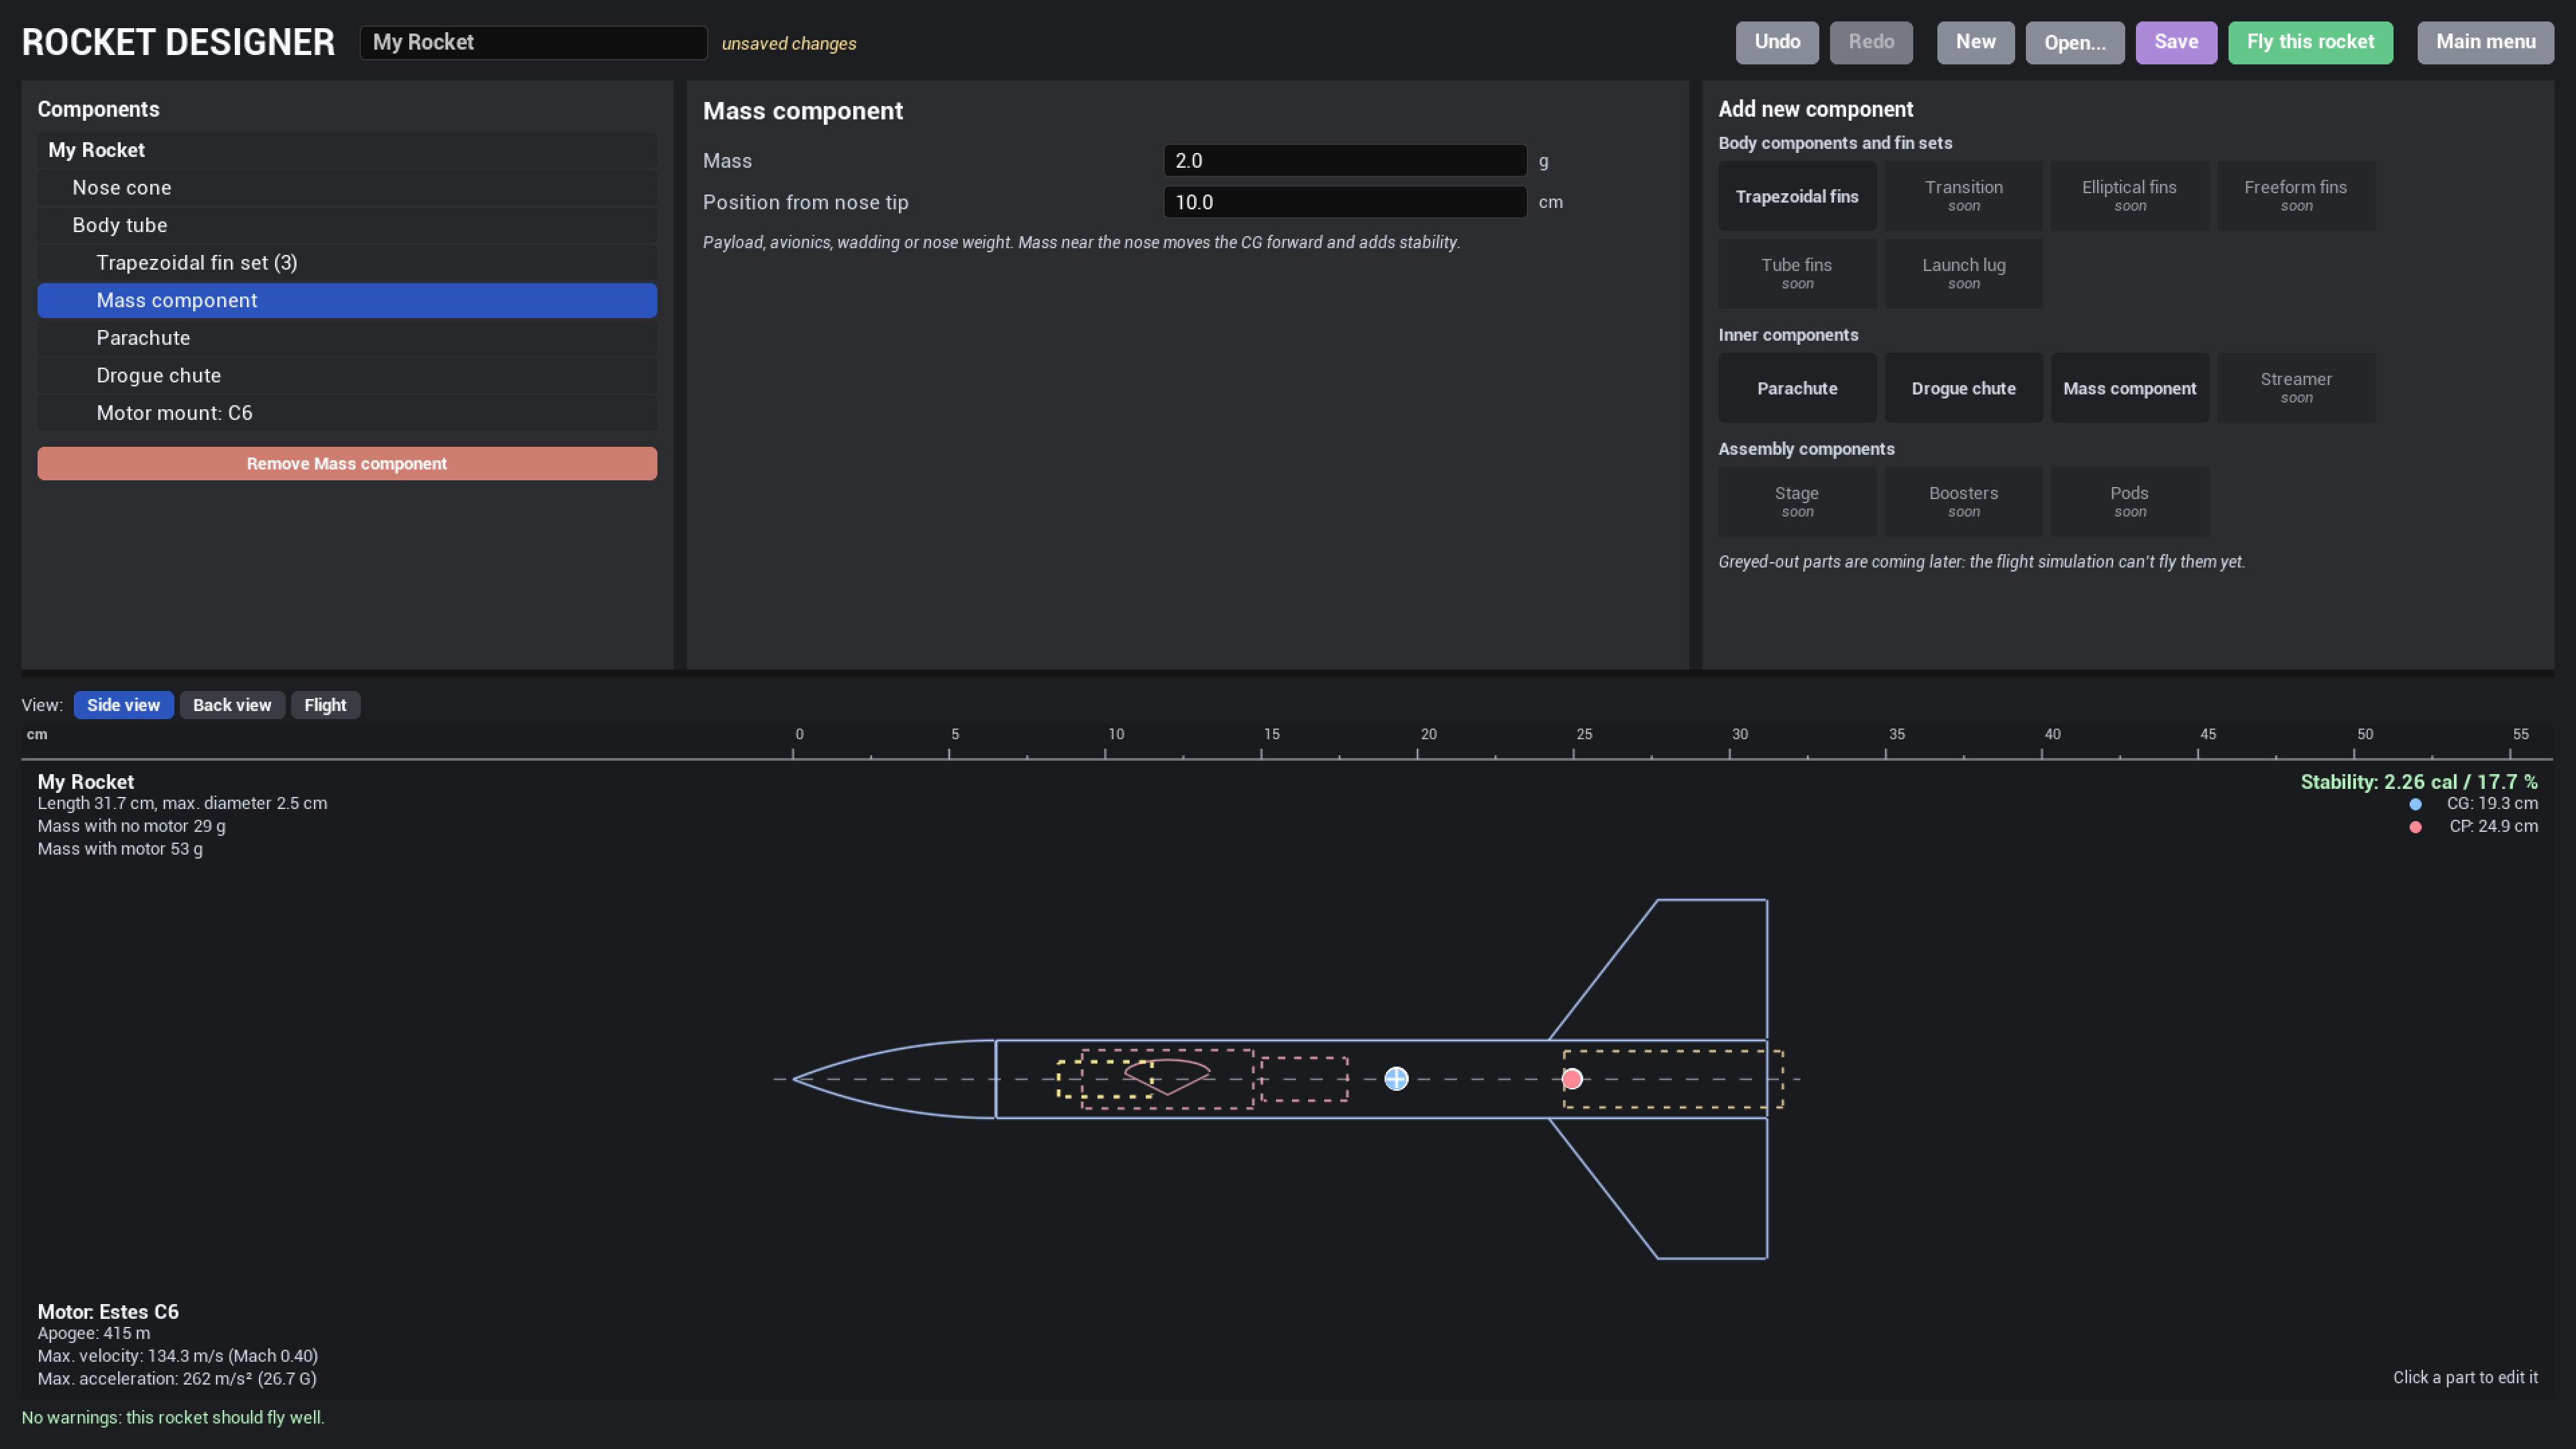
Task: Select My Rocket in component tree
Action: 347,150
